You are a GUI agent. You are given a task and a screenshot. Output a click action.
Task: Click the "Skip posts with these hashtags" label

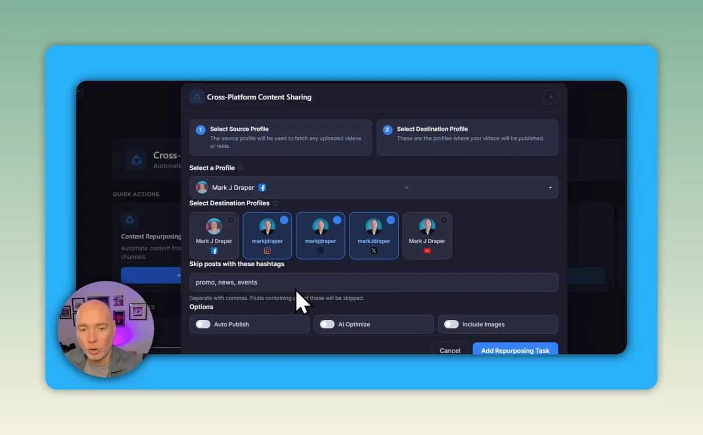tap(237, 264)
